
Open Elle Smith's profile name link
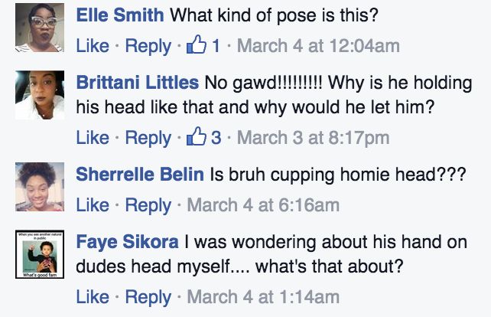[x=120, y=14]
